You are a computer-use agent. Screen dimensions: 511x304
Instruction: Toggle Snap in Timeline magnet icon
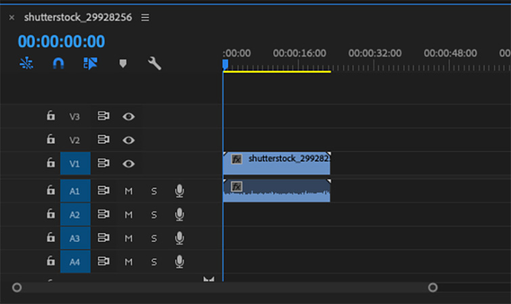coord(59,64)
